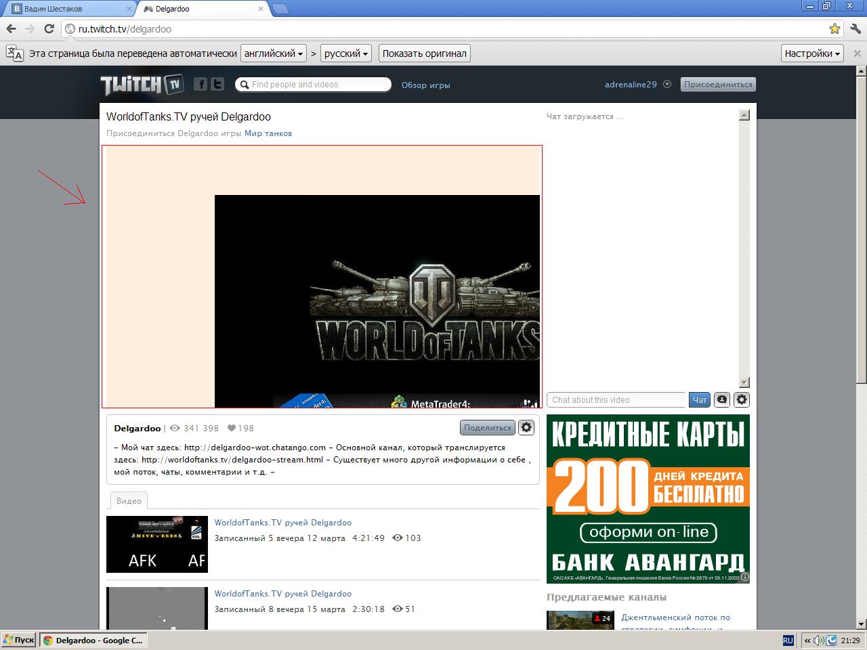
Task: Click the 'Предлагаемые каналы' heading
Action: 607,597
